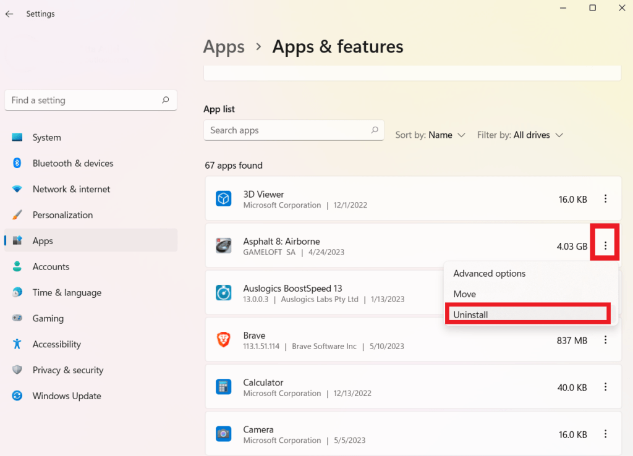Image resolution: width=633 pixels, height=456 pixels.
Task: Open Network & internet settings
Action: [x=70, y=189]
